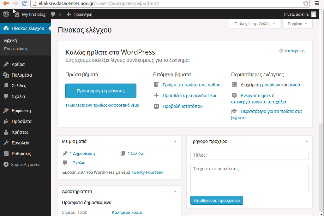Follow the μενού link in Διαχείριση μονάδων
The height and width of the screenshot is (216, 324).
coord(294,85)
